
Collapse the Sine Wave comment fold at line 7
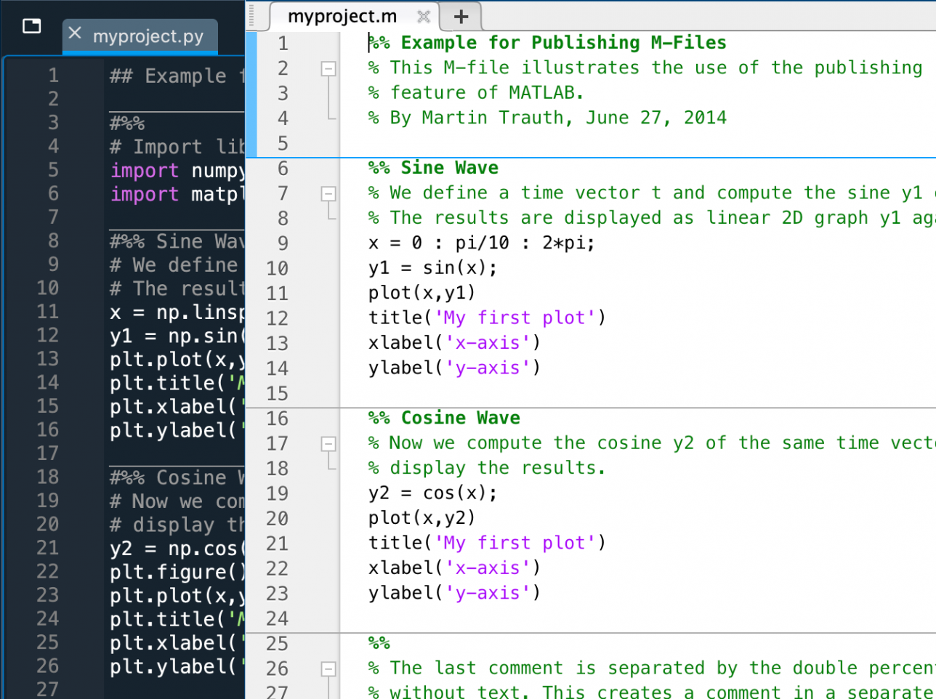328,193
